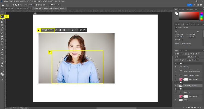This screenshot has width=204, height=109.
Task: Select the Horizontal Type tool
Action: click(2, 55)
